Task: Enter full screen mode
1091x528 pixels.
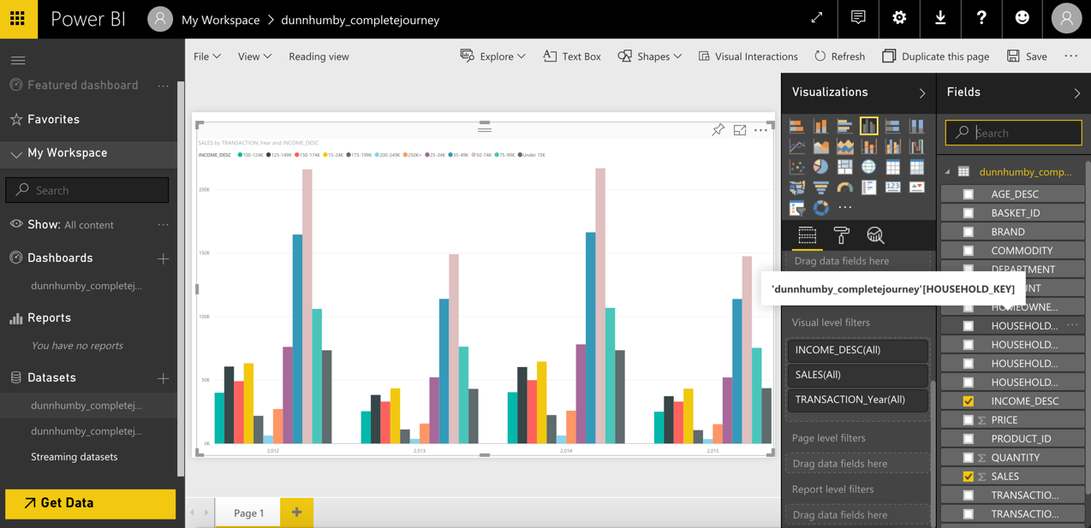Action: coord(817,18)
